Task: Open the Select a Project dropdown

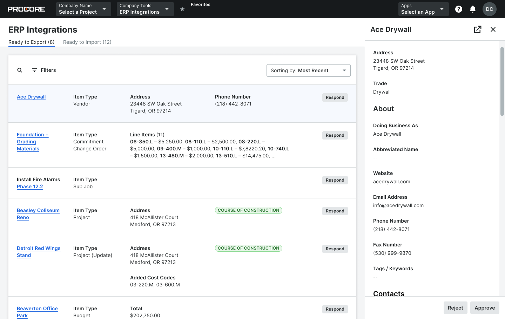Action: 83,9
